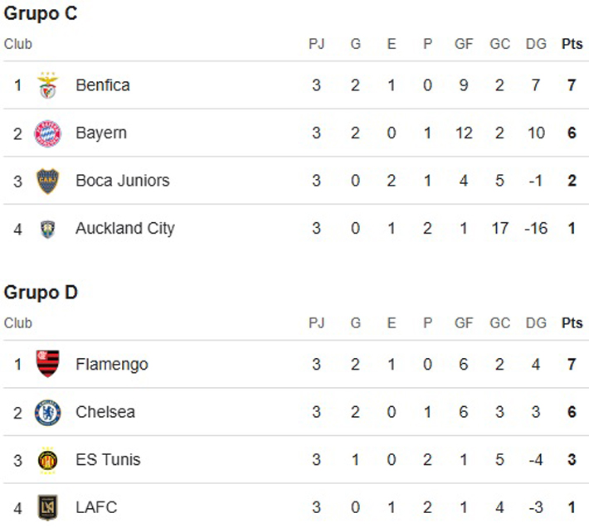Click the GF column header in Grupo D
Image resolution: width=589 pixels, height=528 pixels.
(463, 323)
